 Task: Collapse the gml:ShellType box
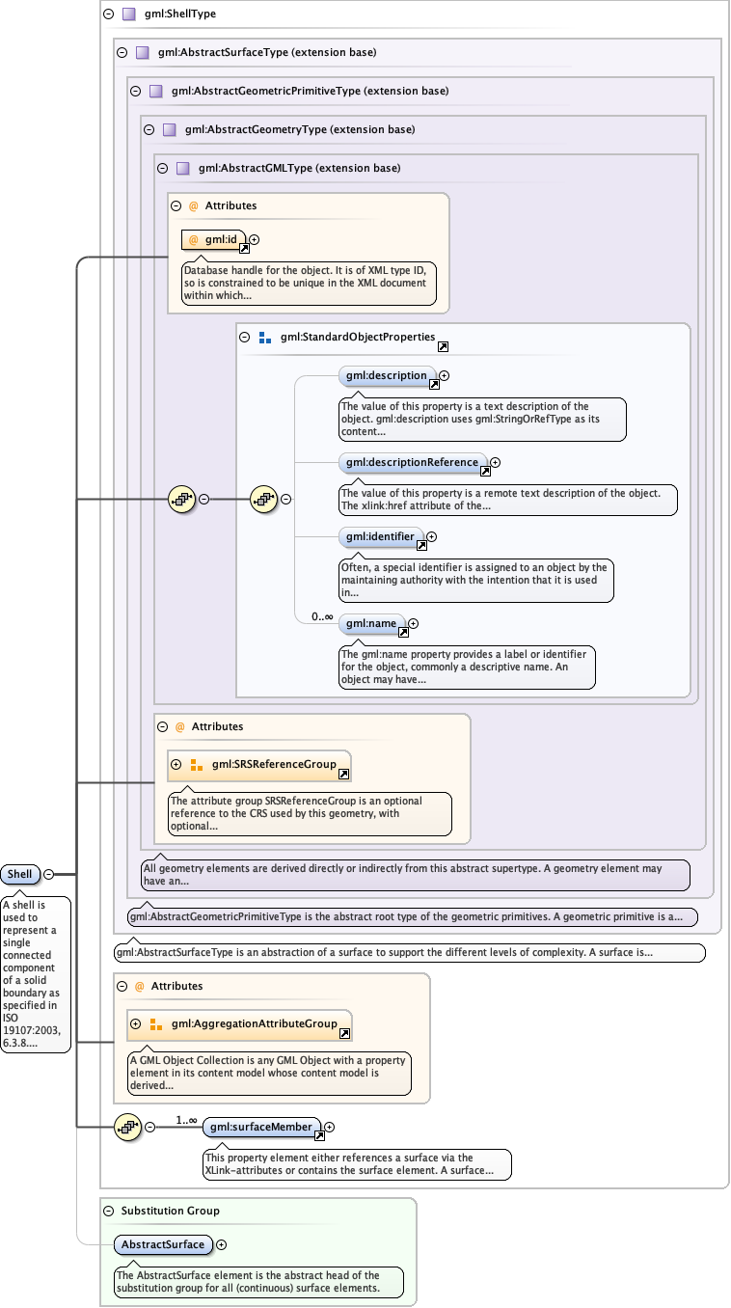click(108, 14)
